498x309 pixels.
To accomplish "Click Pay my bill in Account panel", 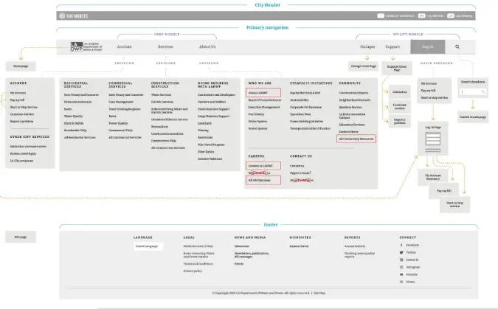I will pos(17,100).
